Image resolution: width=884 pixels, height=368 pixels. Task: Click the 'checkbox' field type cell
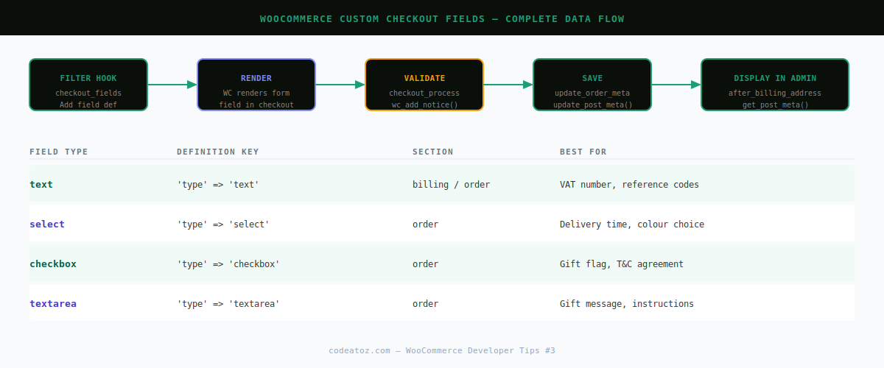tap(53, 263)
